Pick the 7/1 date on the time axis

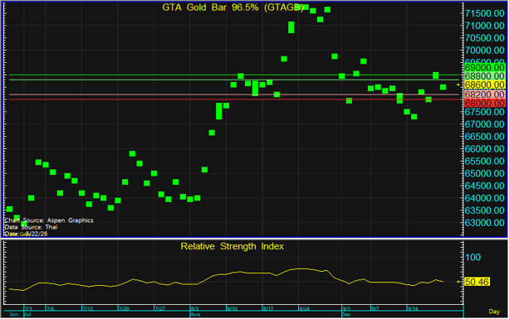[x=28, y=308]
